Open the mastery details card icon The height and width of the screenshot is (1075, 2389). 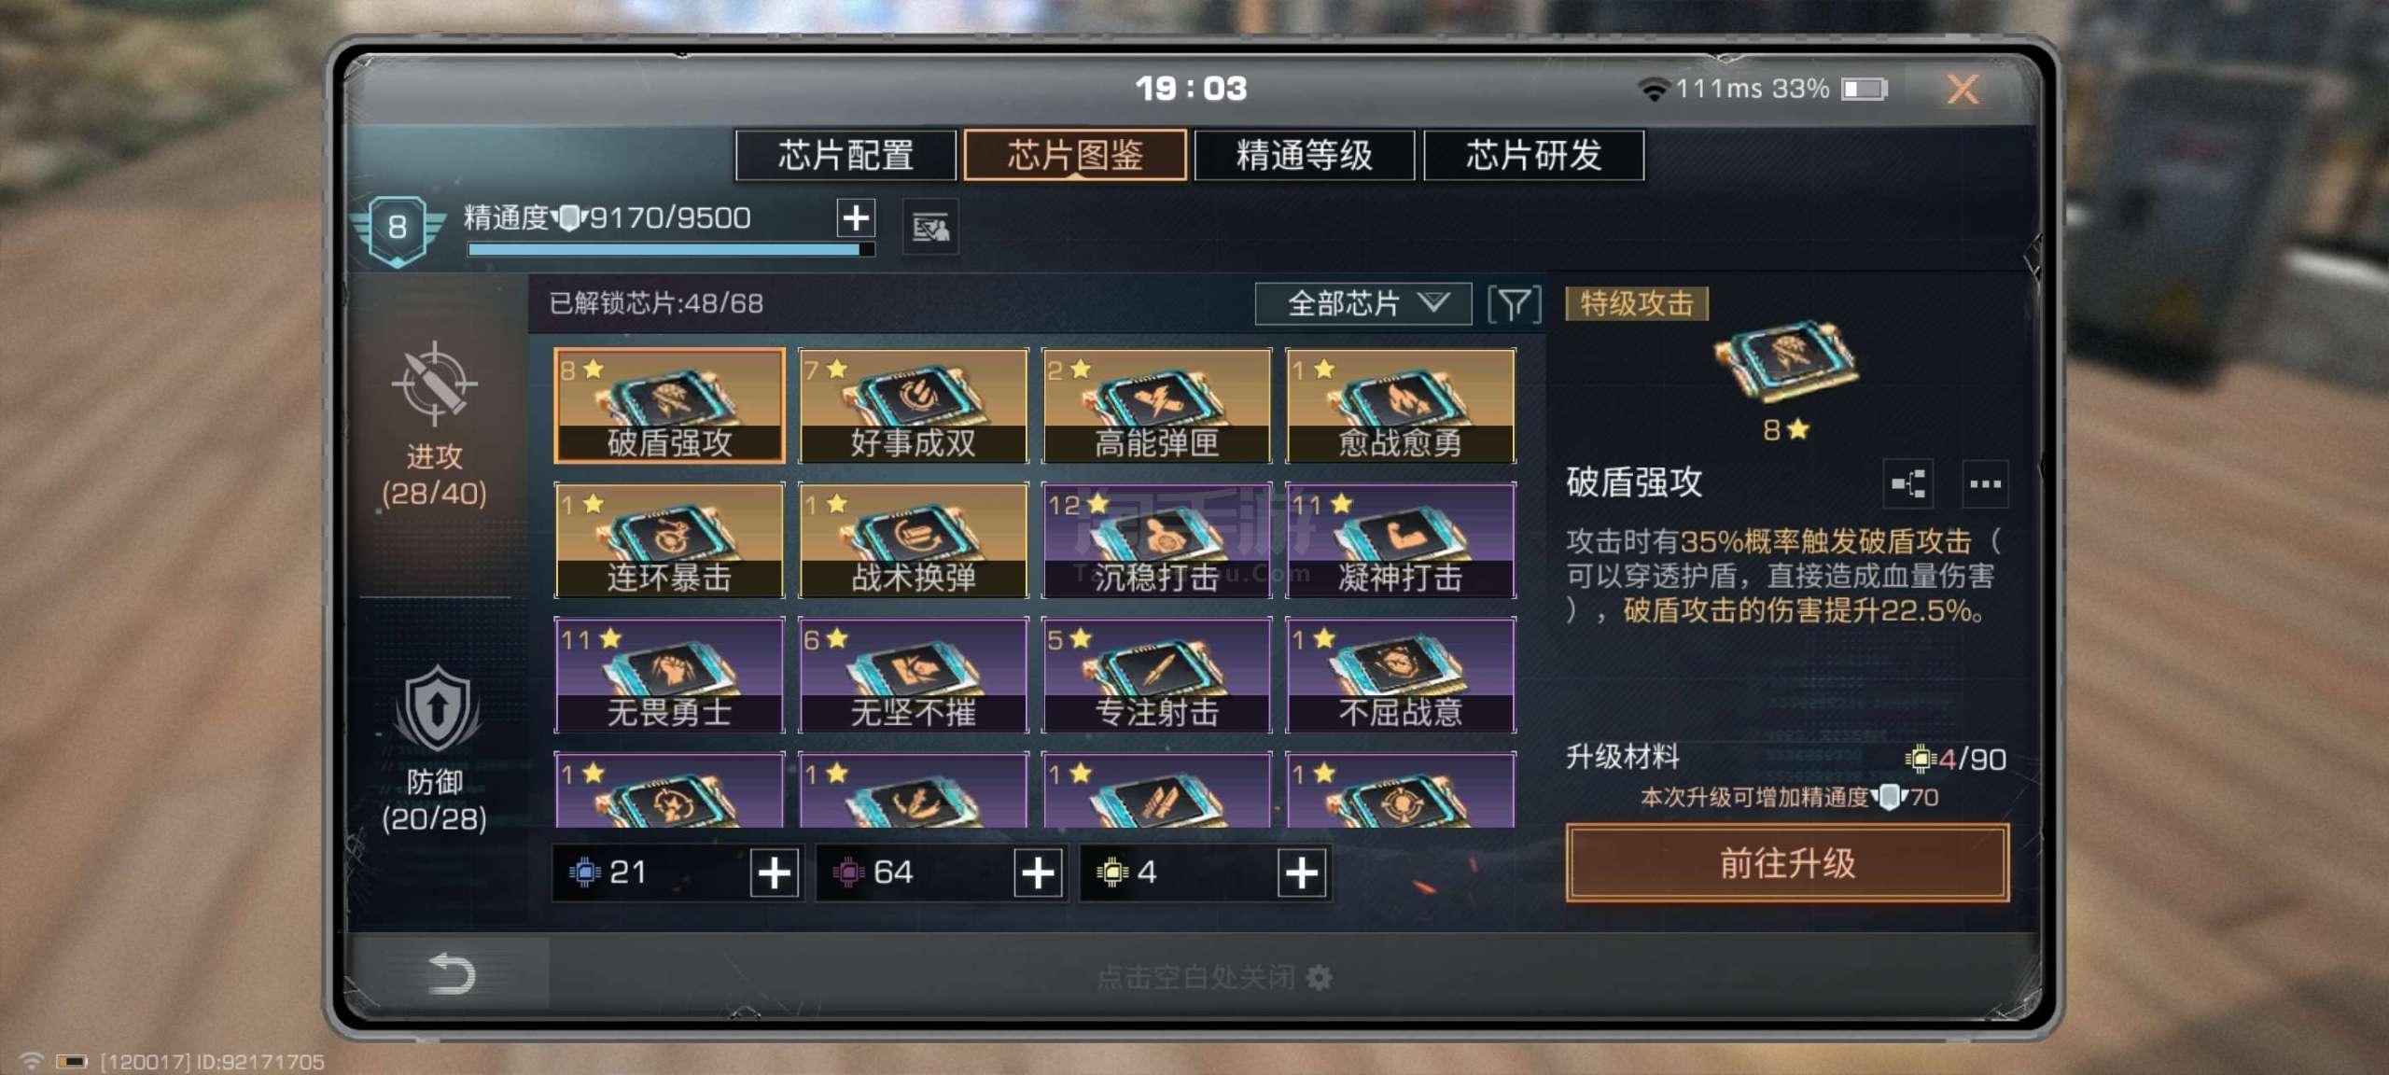[930, 227]
